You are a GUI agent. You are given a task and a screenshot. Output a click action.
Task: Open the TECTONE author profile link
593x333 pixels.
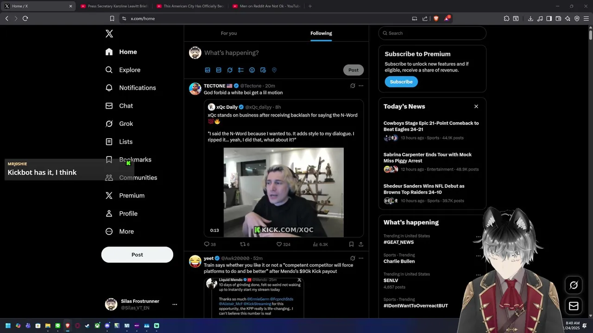click(x=214, y=86)
